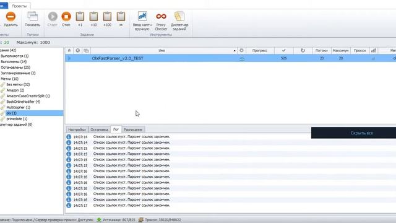Image resolution: width=396 pixels, height=223 pixels.
Task: Click the gear column header icon
Action: pos(242,51)
